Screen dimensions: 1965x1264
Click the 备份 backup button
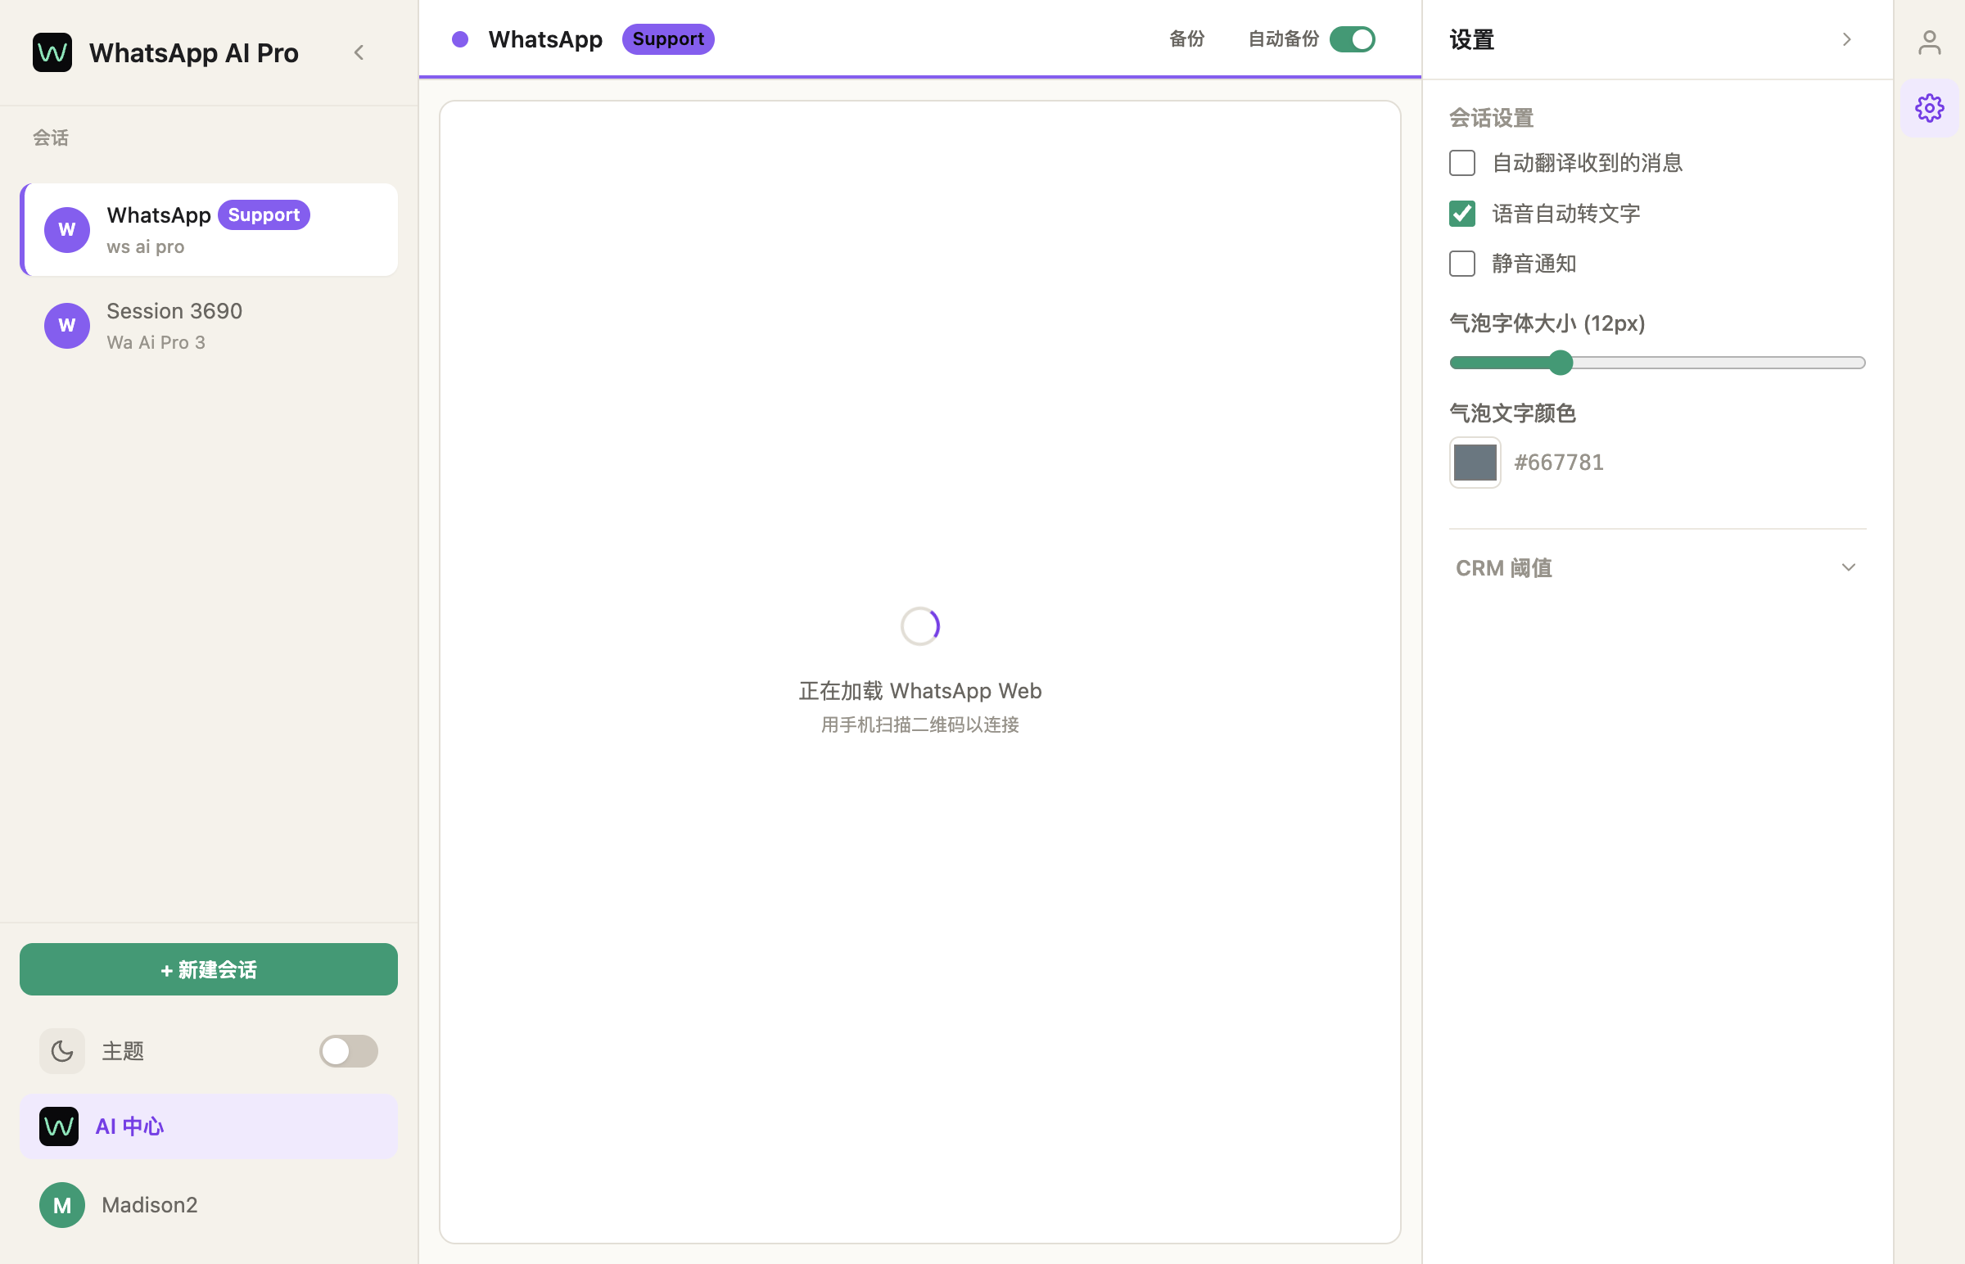(1187, 38)
